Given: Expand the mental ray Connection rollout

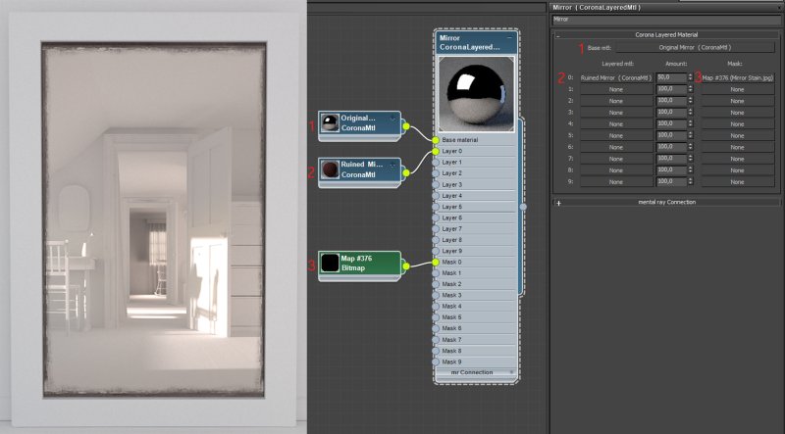Looking at the screenshot, I should tap(558, 203).
